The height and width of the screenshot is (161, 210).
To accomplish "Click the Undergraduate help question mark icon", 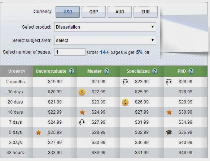I will tap(71, 71).
